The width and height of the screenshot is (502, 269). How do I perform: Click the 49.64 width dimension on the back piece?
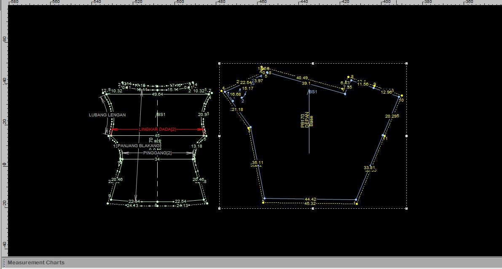pos(157,94)
